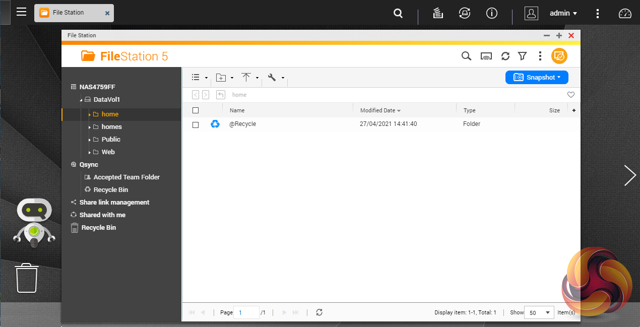Click the upload arrow toolbar icon
The width and height of the screenshot is (640, 327).
click(246, 78)
